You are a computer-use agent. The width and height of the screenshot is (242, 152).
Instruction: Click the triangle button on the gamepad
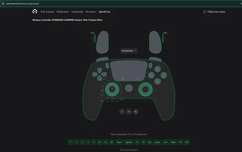pyautogui.click(x=157, y=69)
